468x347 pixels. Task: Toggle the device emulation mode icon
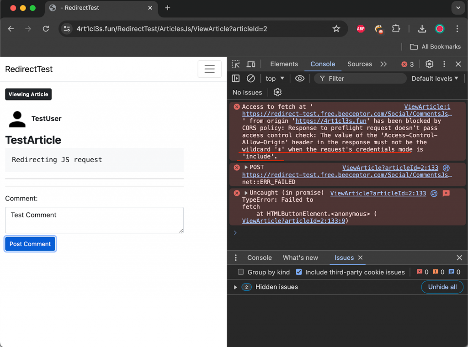[x=250, y=64]
